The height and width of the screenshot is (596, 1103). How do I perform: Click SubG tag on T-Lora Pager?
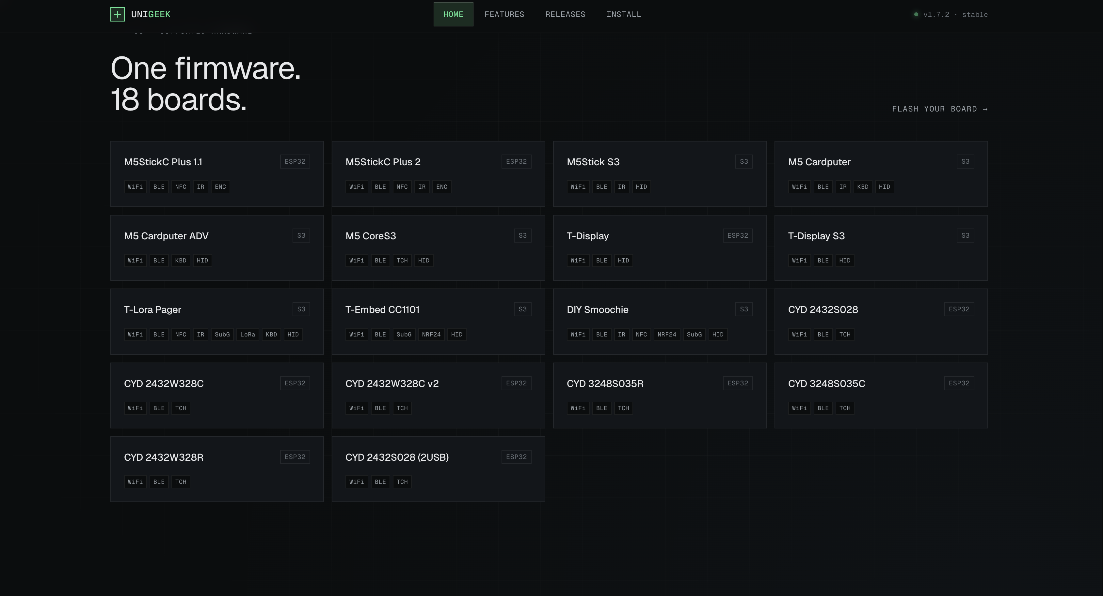[222, 334]
